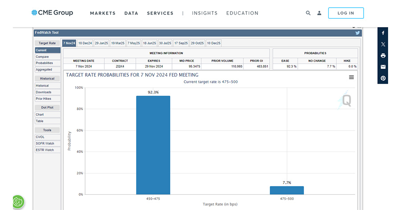
Task: Click the 7 Nov 2024 meeting date cell
Action: coord(84,66)
